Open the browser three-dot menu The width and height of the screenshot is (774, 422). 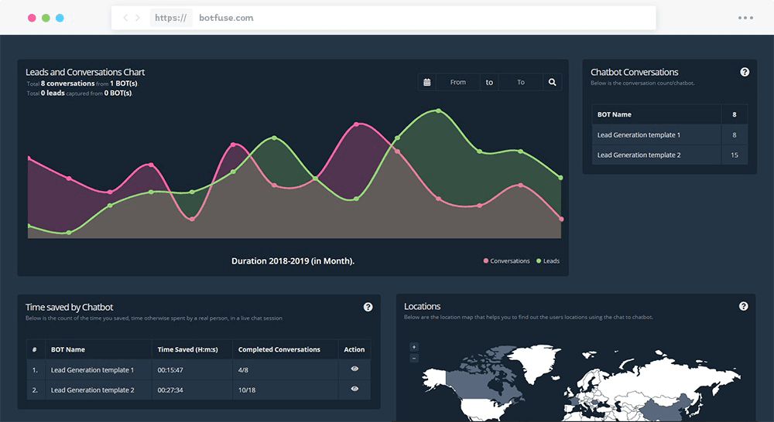745,18
